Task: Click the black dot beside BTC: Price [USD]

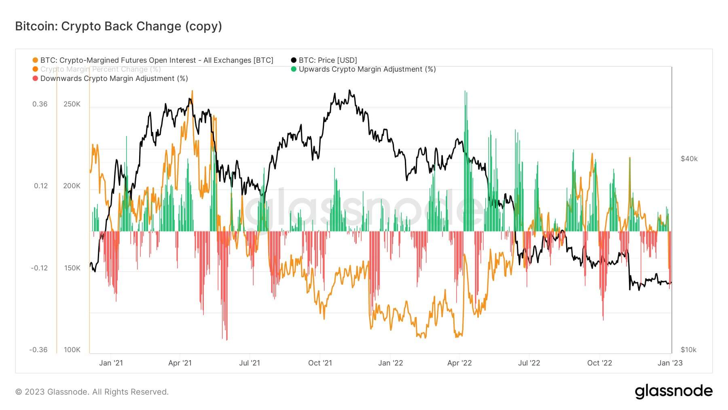Action: pyautogui.click(x=294, y=60)
